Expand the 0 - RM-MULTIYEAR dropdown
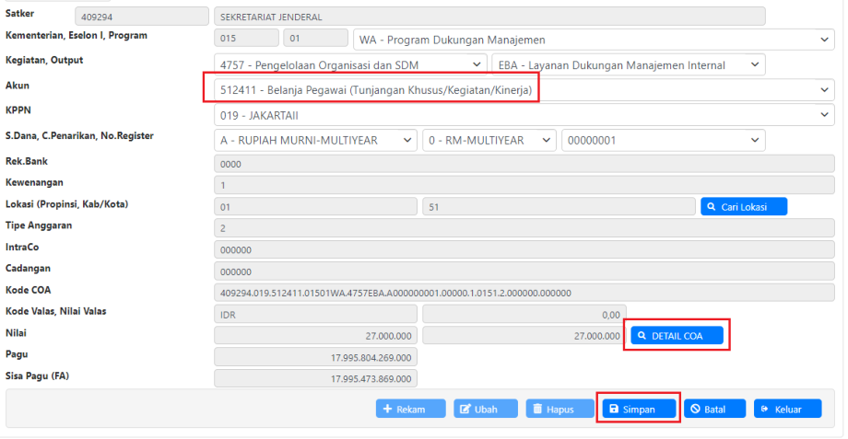Screen dimensions: 848x439 click(x=489, y=140)
